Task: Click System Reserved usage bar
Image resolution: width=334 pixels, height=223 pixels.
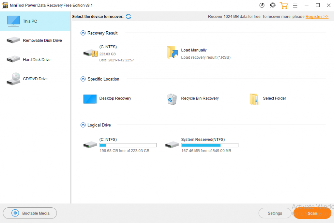Action: (210, 145)
